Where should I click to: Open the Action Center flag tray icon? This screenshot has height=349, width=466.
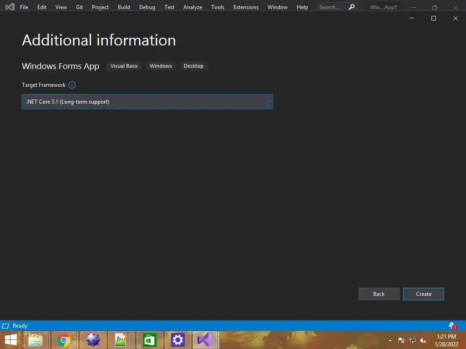pyautogui.click(x=401, y=340)
